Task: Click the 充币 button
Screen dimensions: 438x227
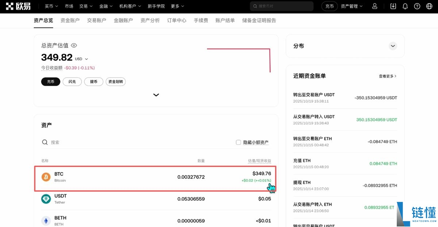Action: click(x=50, y=82)
